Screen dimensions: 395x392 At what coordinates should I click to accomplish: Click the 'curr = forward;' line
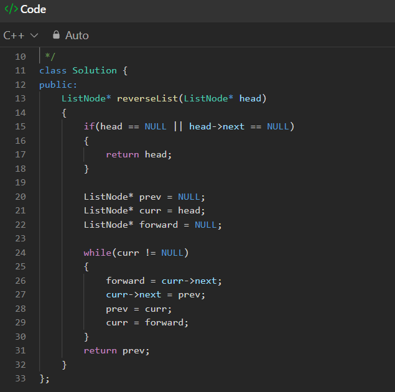tap(147, 323)
